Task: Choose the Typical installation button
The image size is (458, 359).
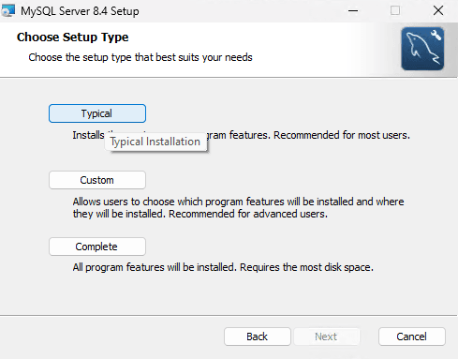Action: pyautogui.click(x=97, y=113)
